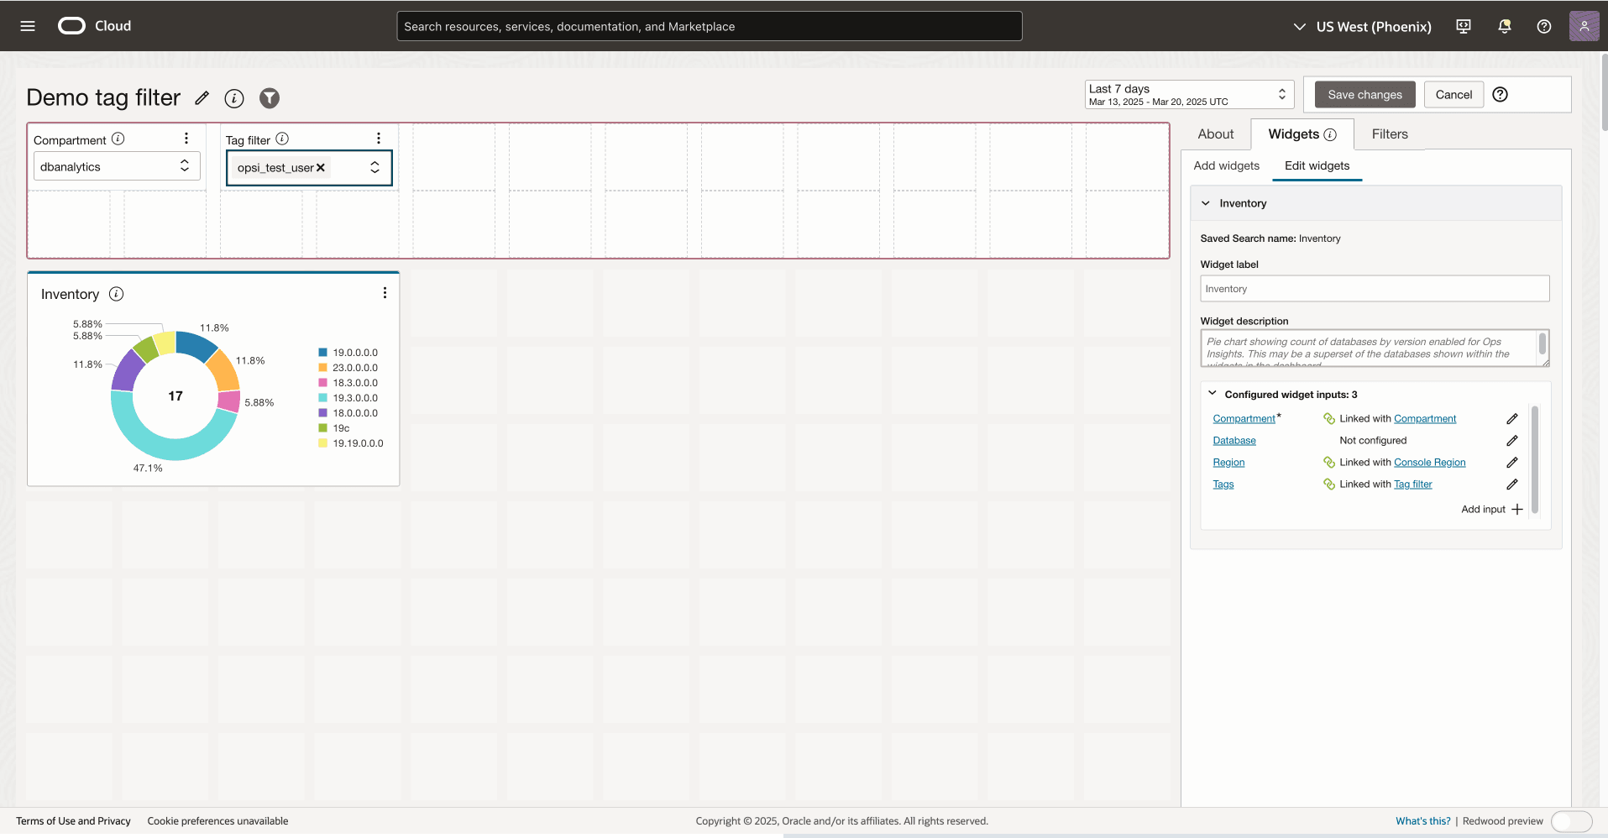This screenshot has width=1608, height=838.
Task: Collapse the Inventory section in Edit widgets
Action: (1206, 203)
